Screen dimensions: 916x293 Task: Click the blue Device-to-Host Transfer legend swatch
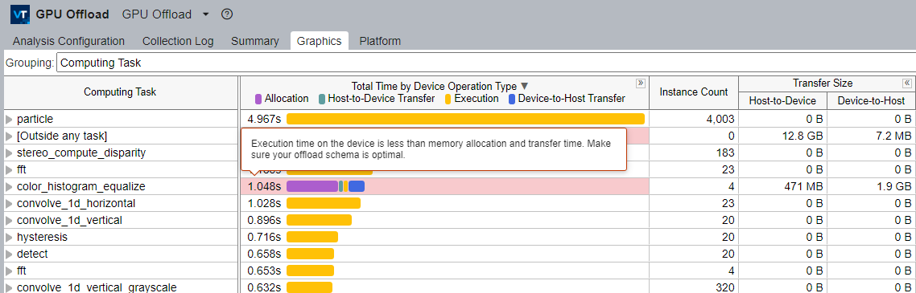512,99
